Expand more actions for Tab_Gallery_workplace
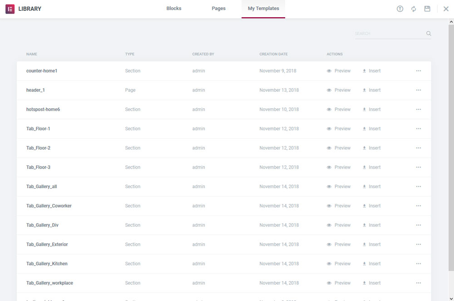Screen dimensions: 454x301 (x=419, y=283)
